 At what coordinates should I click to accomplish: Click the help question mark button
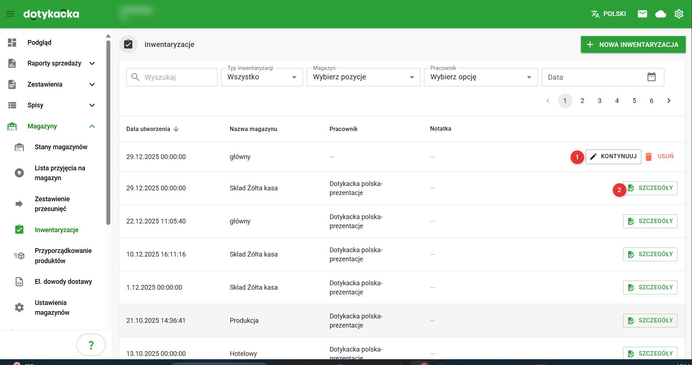[x=91, y=345]
